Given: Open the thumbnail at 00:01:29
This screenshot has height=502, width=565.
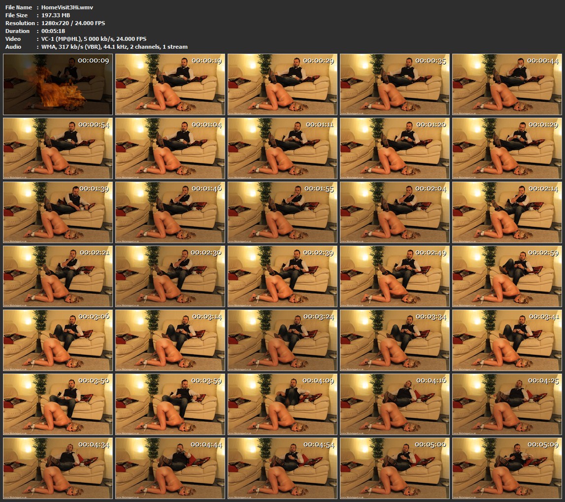Looking at the screenshot, I should [x=507, y=148].
